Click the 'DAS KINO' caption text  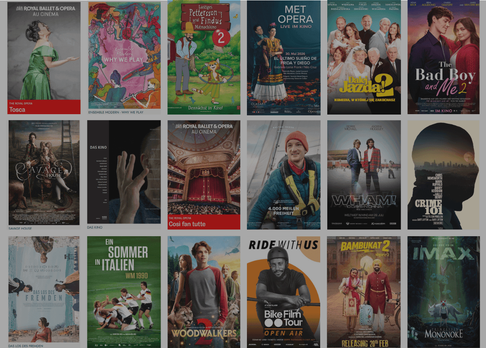click(95, 227)
